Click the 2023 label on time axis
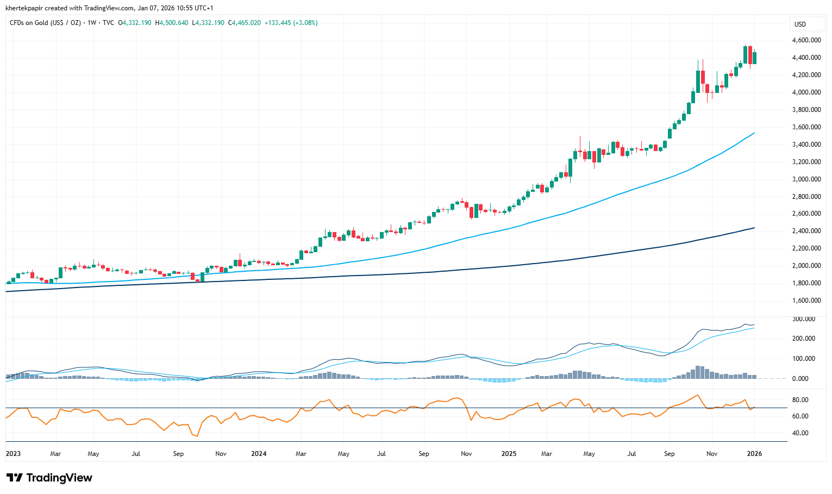The width and height of the screenshot is (832, 494). point(13,454)
